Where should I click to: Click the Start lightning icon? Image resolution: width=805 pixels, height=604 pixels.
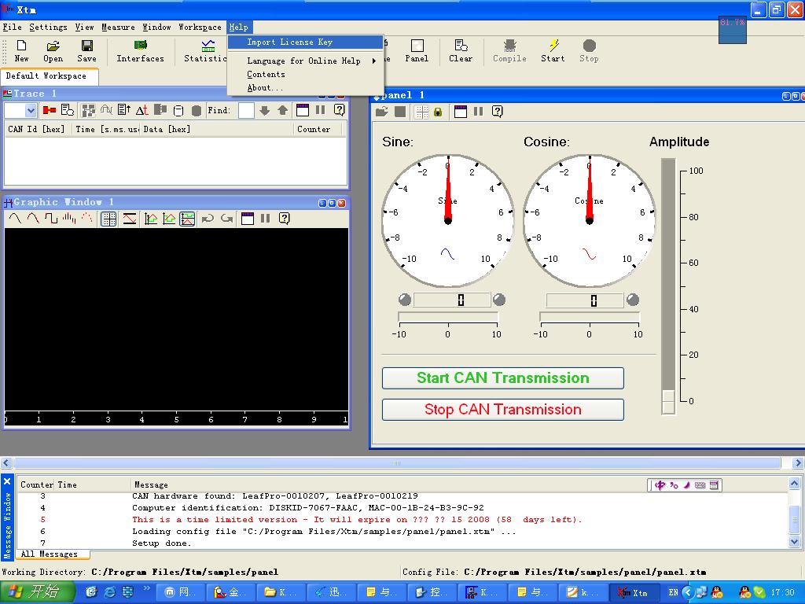[553, 50]
